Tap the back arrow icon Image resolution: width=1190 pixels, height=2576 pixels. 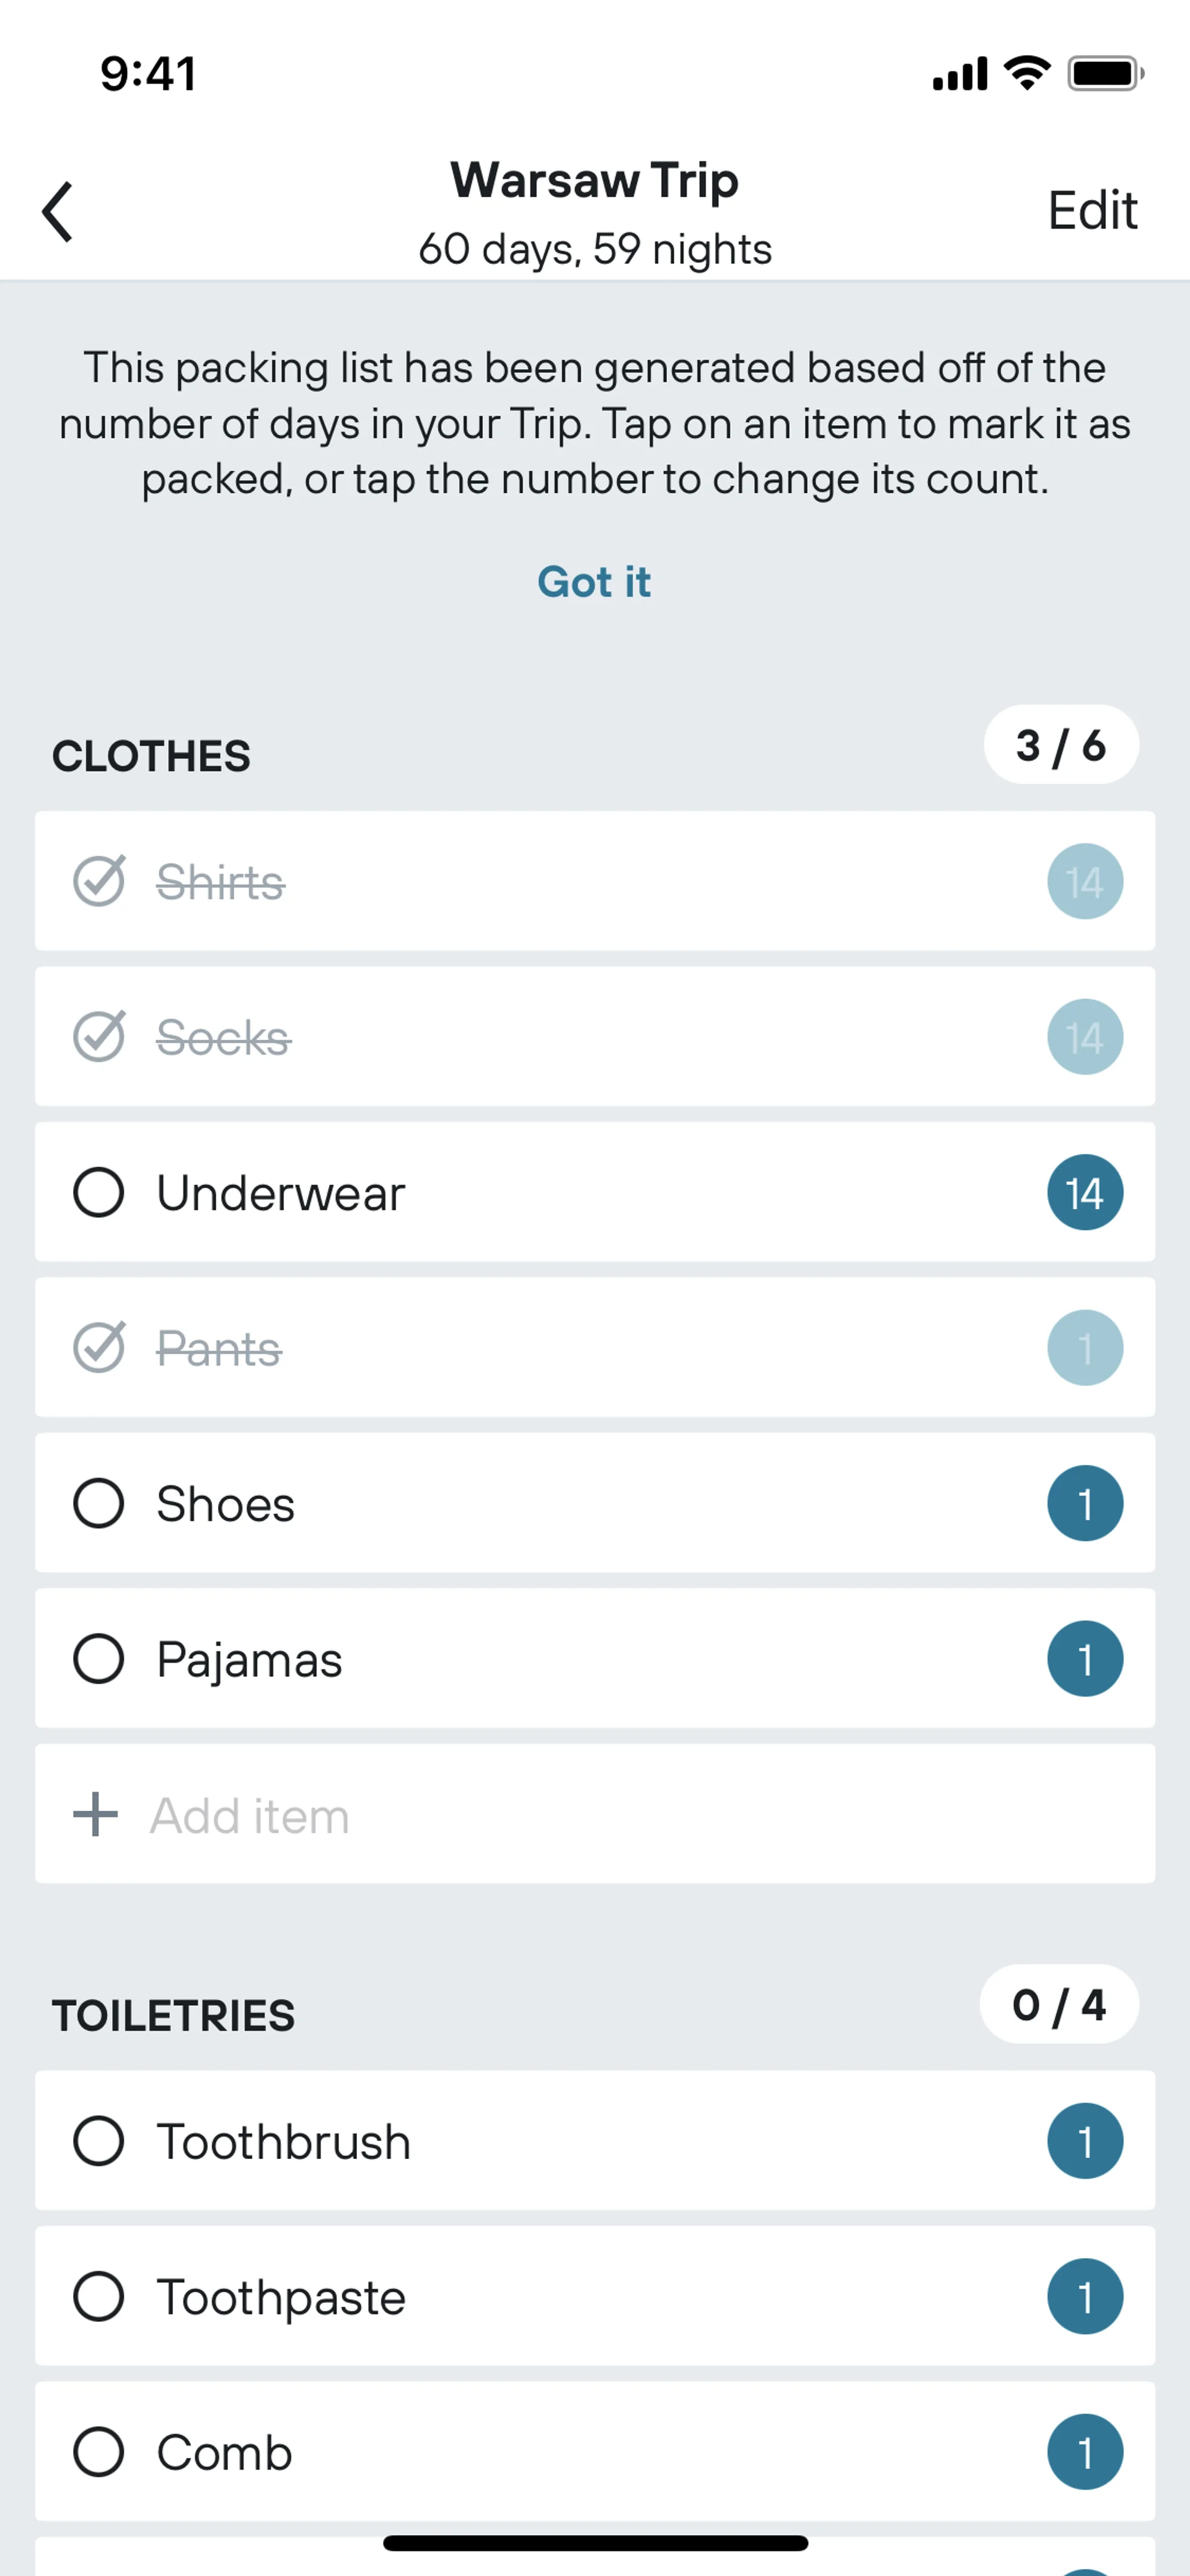click(58, 211)
